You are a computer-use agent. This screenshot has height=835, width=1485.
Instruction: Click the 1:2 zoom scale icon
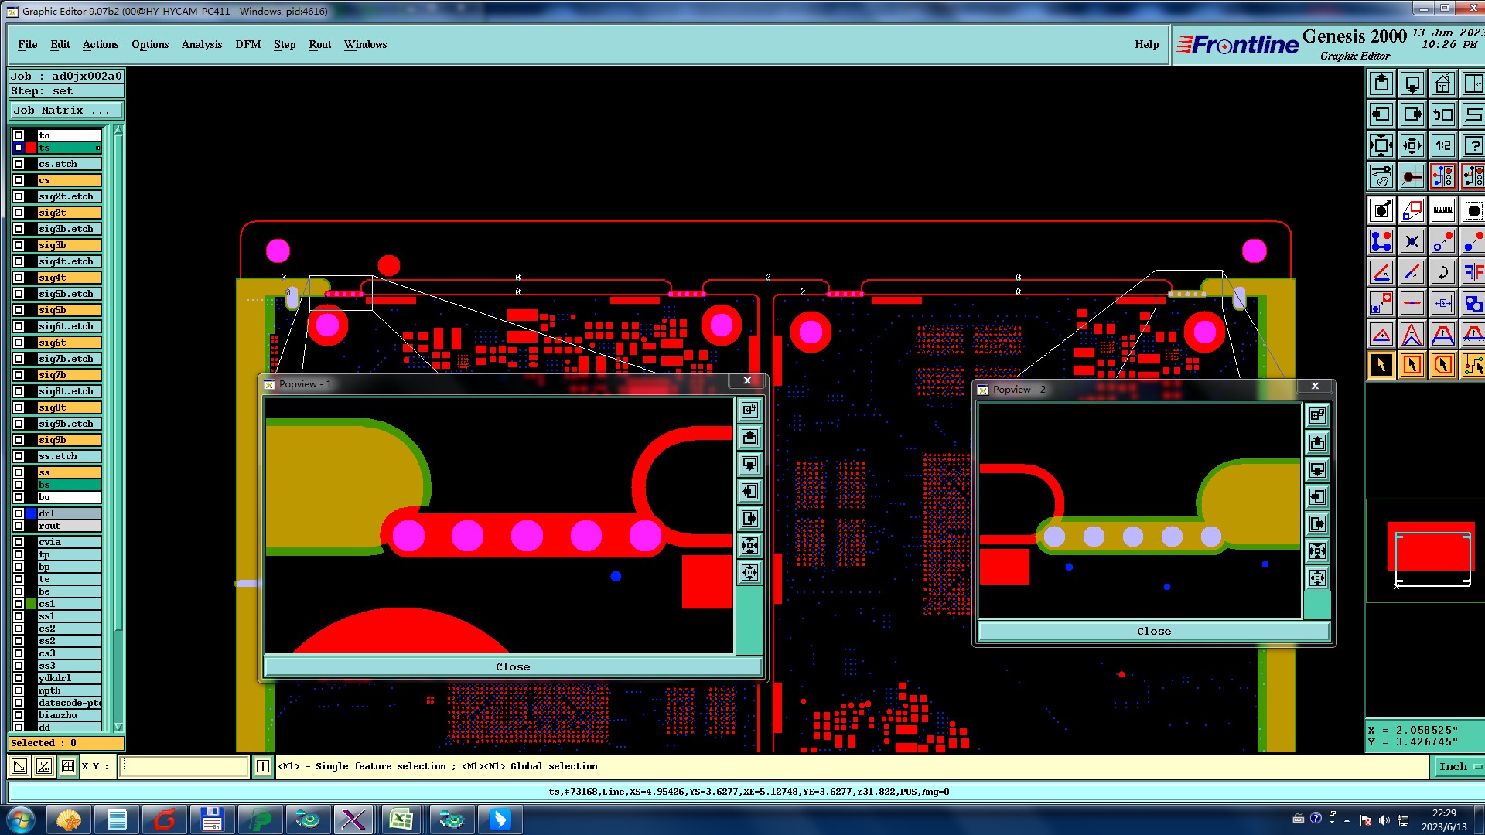click(1442, 145)
